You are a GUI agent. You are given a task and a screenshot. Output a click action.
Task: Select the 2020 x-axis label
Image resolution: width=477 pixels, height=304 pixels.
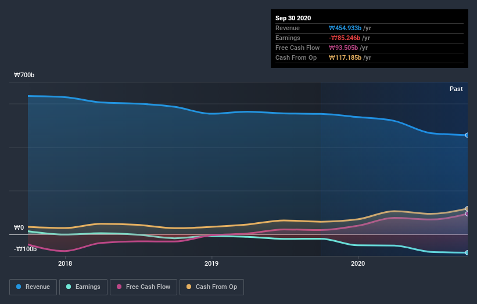coord(358,263)
